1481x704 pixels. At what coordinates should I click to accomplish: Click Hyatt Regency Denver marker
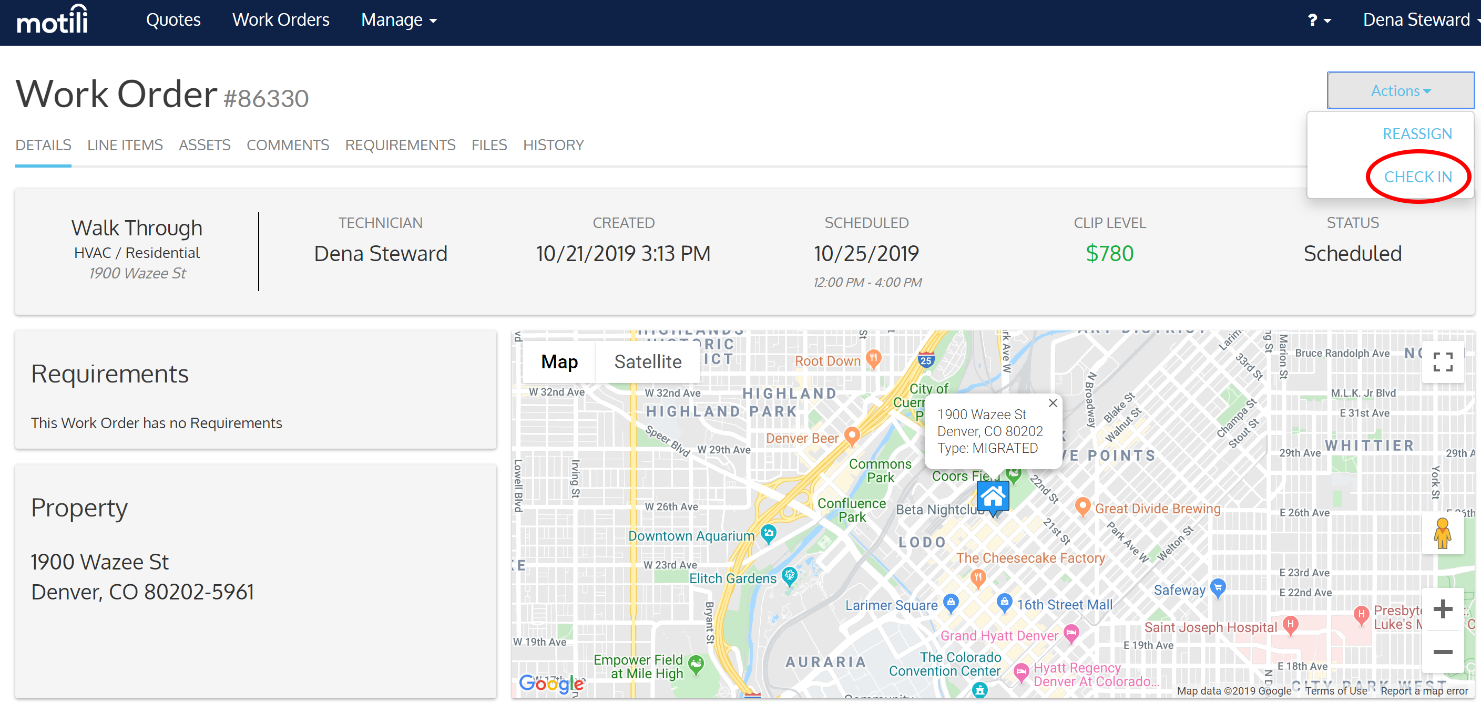pos(1020,672)
